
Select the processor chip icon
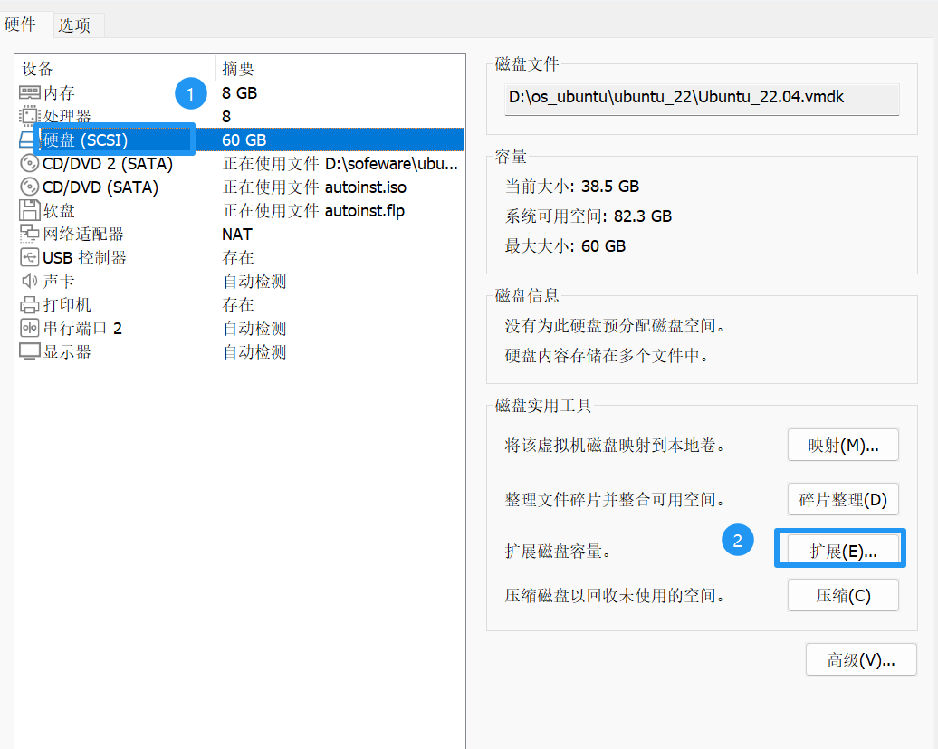click(x=29, y=116)
